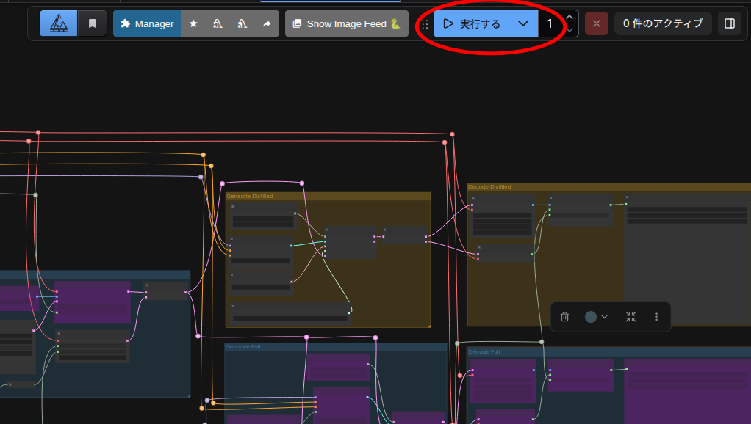Open the three-dot more options menu
Image resolution: width=751 pixels, height=424 pixels.
pyautogui.click(x=656, y=317)
